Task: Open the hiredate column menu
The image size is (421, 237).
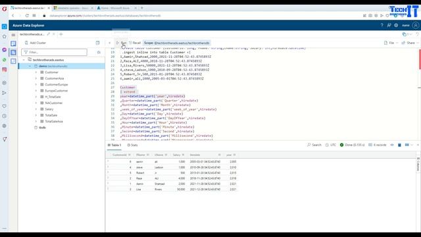Action: 219,155
